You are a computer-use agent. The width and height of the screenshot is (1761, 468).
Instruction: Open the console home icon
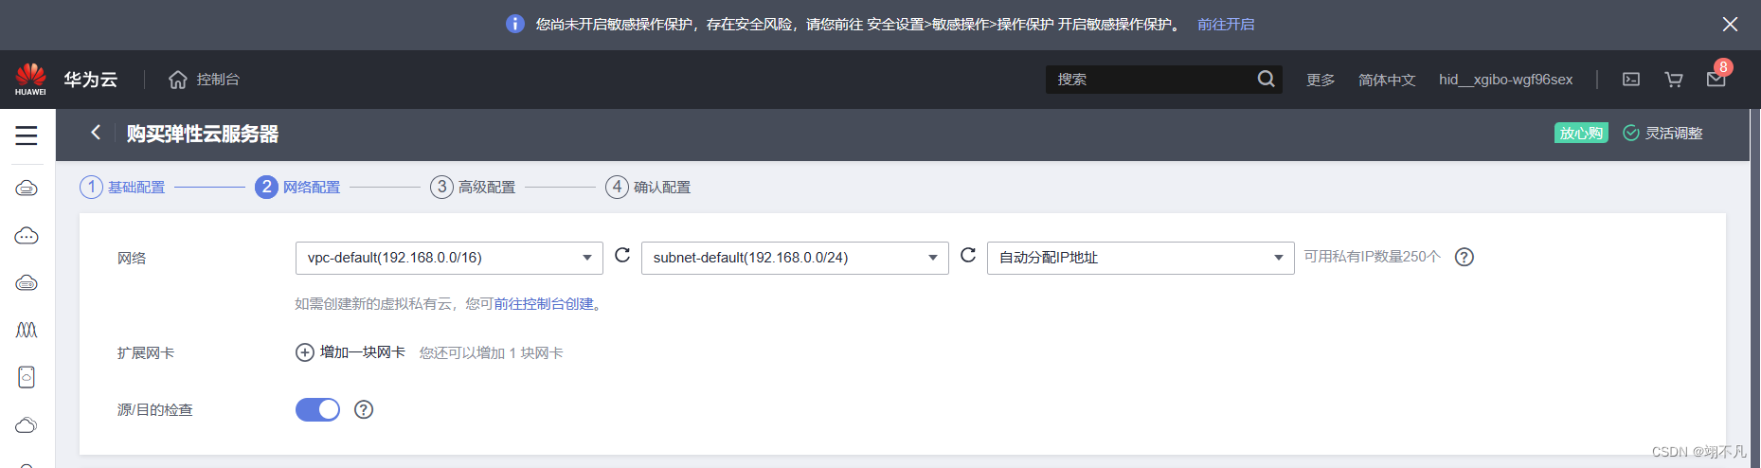177,80
